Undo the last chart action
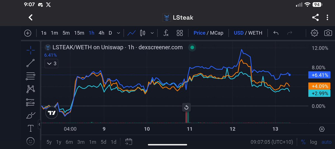Image resolution: width=335 pixels, height=149 pixels. point(276,33)
